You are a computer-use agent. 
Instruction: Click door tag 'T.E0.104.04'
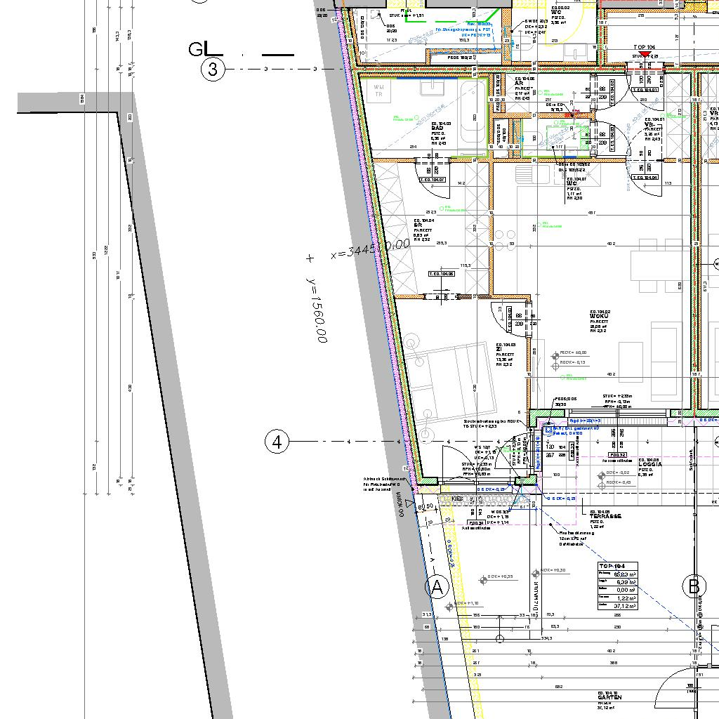coord(646,177)
